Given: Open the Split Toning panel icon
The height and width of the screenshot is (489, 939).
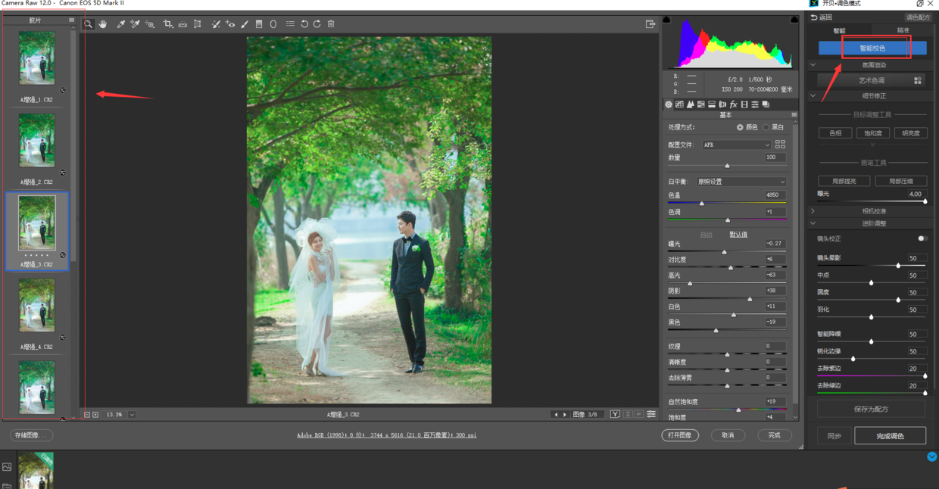Looking at the screenshot, I should click(x=712, y=104).
